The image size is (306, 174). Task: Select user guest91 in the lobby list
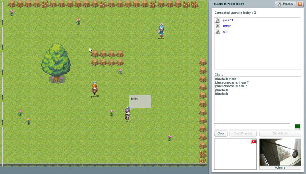(x=228, y=20)
